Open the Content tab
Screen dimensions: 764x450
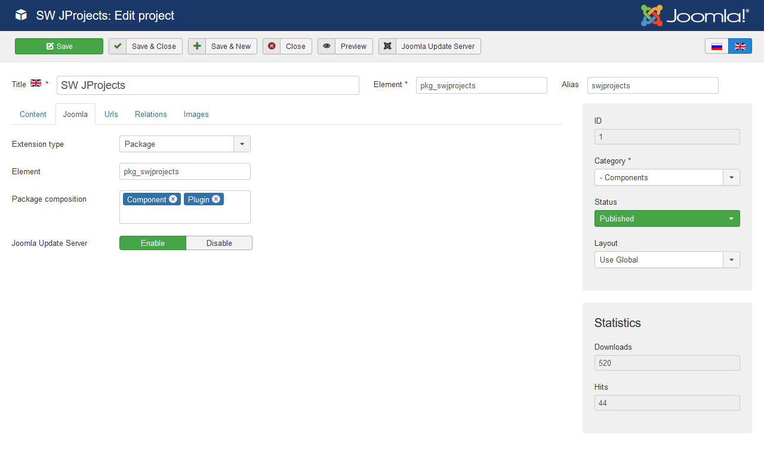(33, 114)
